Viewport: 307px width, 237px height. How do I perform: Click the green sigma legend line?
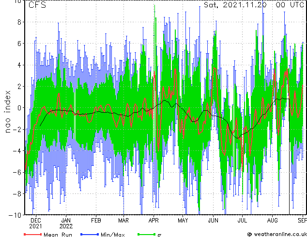point(147,234)
